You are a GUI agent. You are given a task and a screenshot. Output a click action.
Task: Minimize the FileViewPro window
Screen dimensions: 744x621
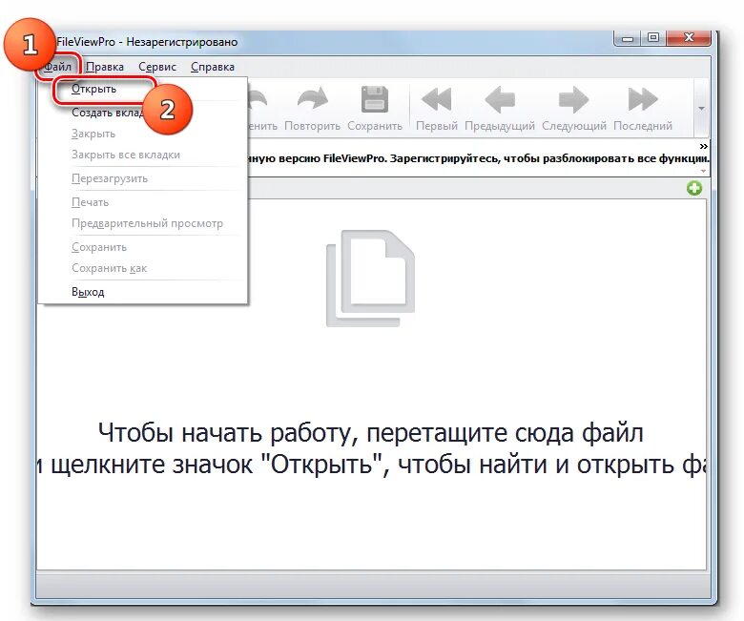[628, 37]
